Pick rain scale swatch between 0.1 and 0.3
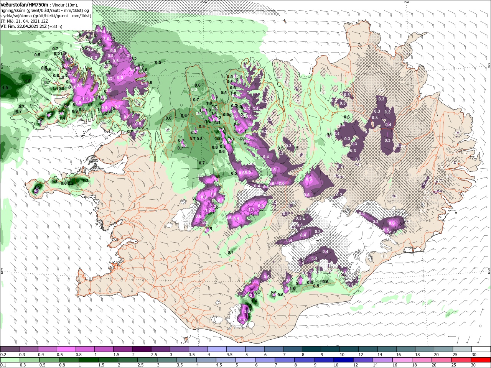Screen dimensions: 491x368 pos(10,360)
